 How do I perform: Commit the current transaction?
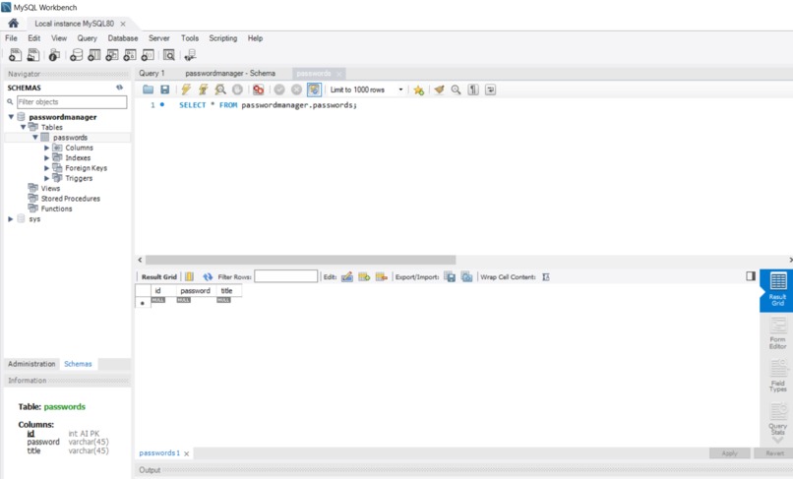(279, 90)
